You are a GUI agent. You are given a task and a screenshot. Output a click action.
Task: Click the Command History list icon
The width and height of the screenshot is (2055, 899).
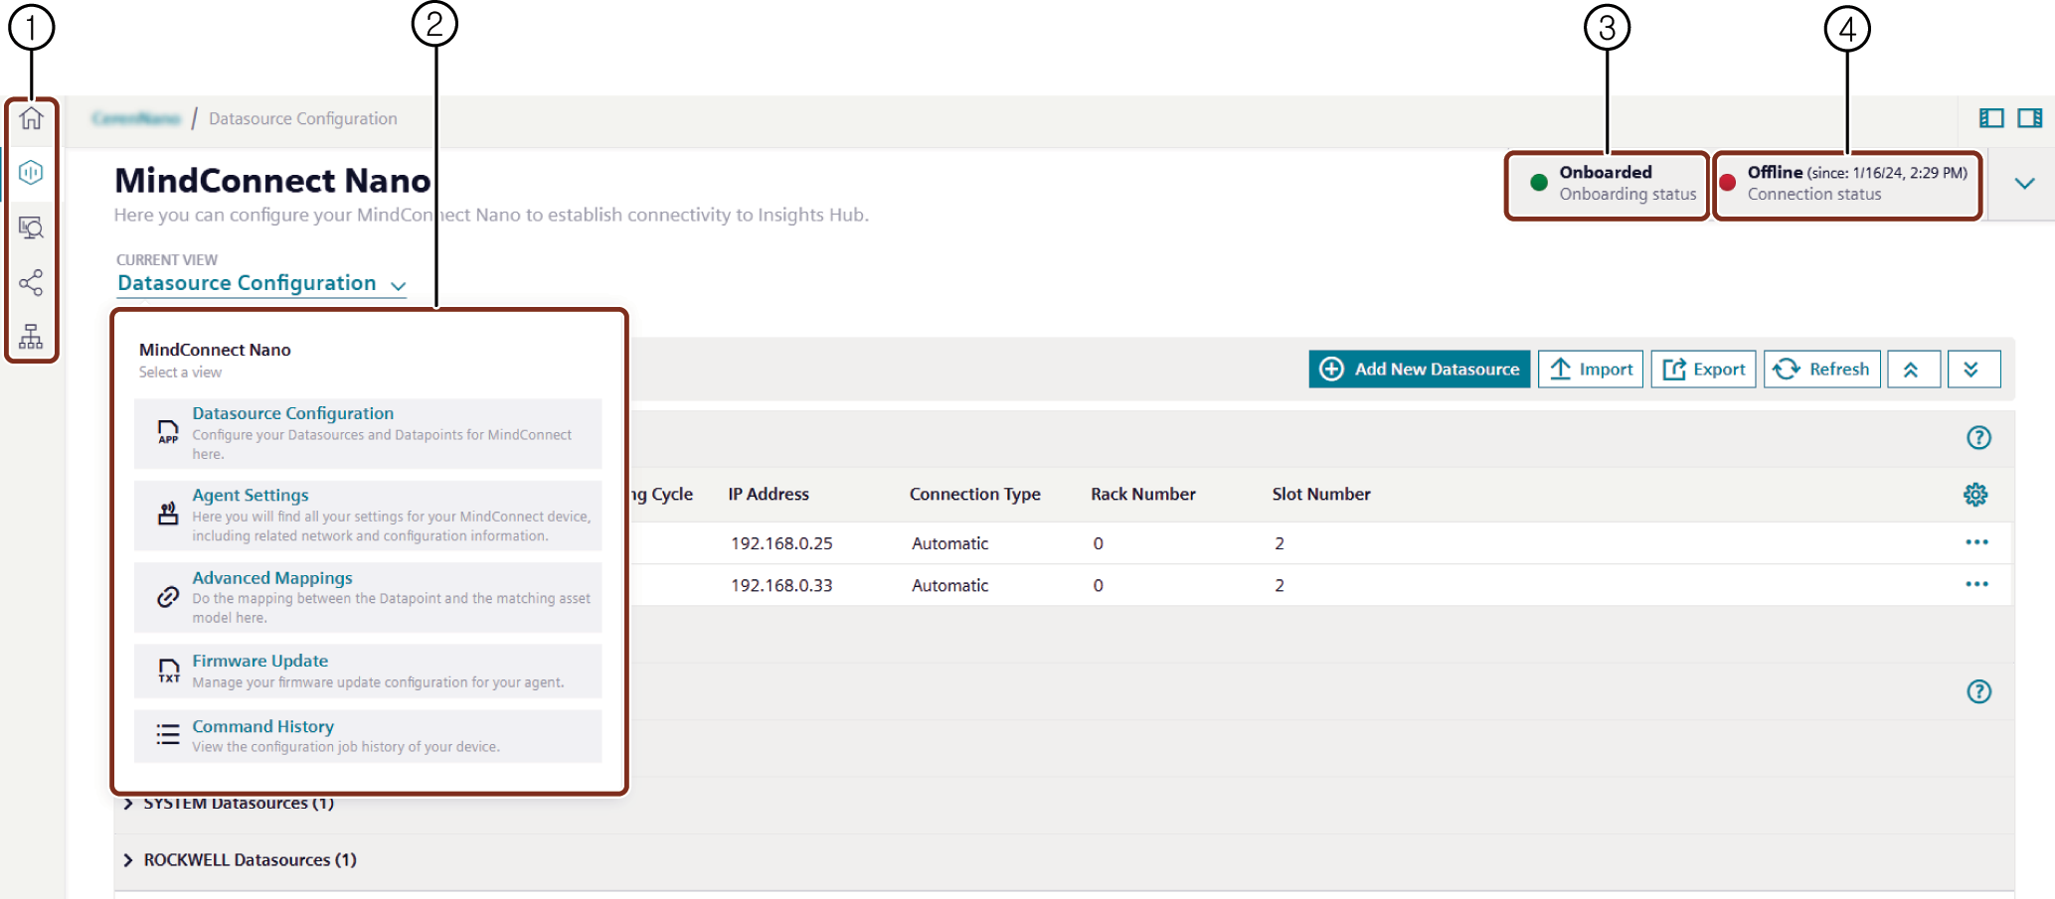point(168,735)
